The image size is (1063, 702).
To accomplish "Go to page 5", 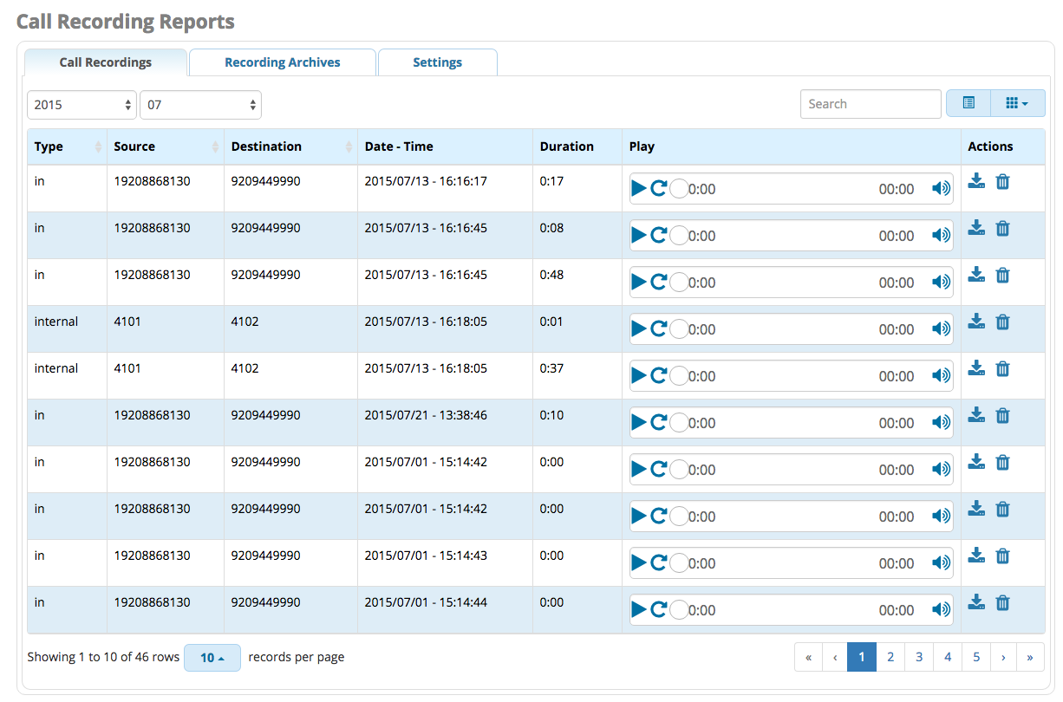I will coord(976,657).
